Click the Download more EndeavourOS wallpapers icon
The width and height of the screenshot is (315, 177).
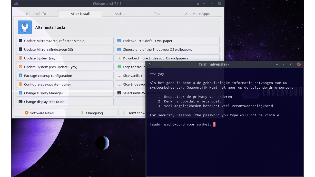pos(119,58)
